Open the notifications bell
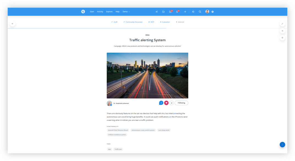 [x=177, y=12]
